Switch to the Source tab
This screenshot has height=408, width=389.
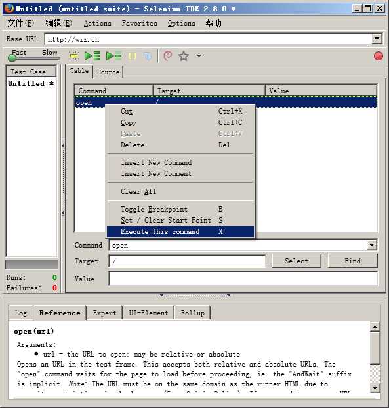coord(108,72)
